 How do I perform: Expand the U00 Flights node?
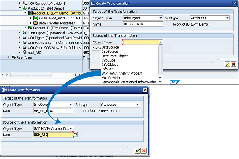(20, 37)
